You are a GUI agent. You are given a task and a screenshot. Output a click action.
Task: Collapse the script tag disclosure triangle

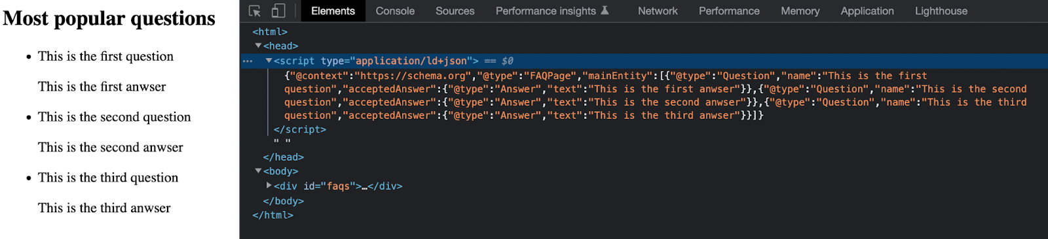pos(269,61)
